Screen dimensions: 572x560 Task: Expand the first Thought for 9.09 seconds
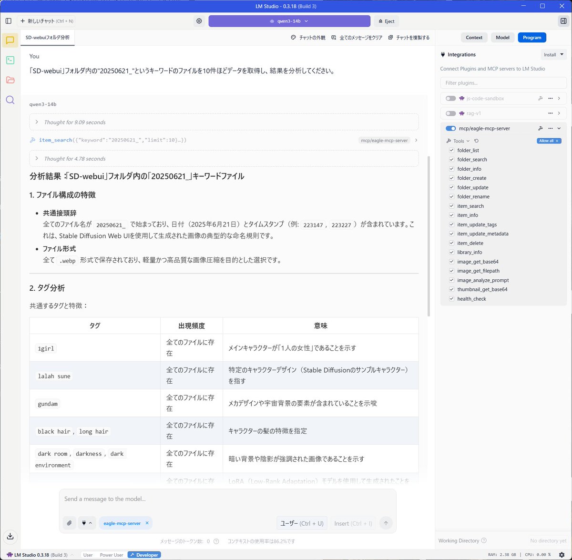click(x=224, y=122)
